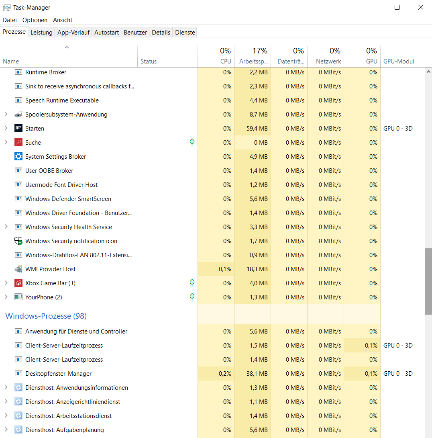
Task: Click the Sink to receive asynchronous callbacks icon
Action: tap(18, 86)
